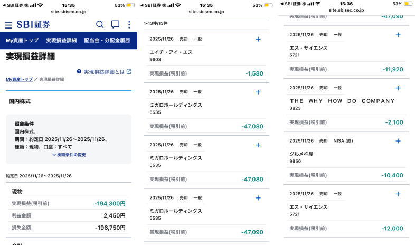This screenshot has height=245, width=415.
Task: Click plus icon for グルメ杵屋 9850
Action: (398, 141)
